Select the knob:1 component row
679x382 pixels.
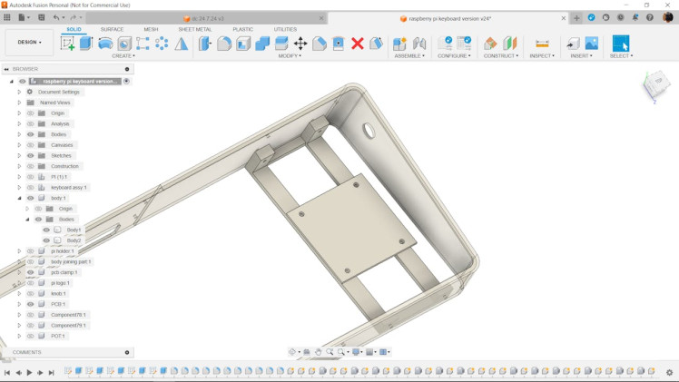(x=58, y=294)
